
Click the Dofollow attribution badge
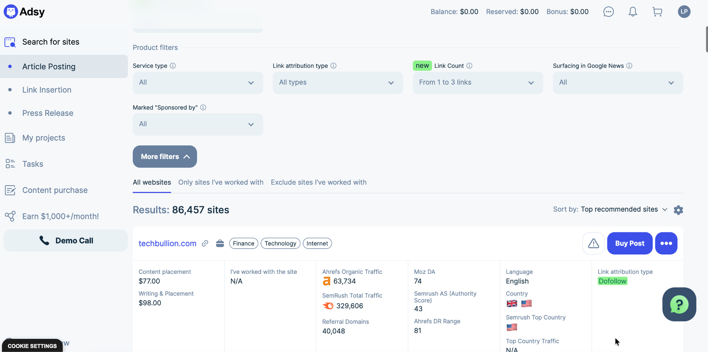pyautogui.click(x=613, y=281)
